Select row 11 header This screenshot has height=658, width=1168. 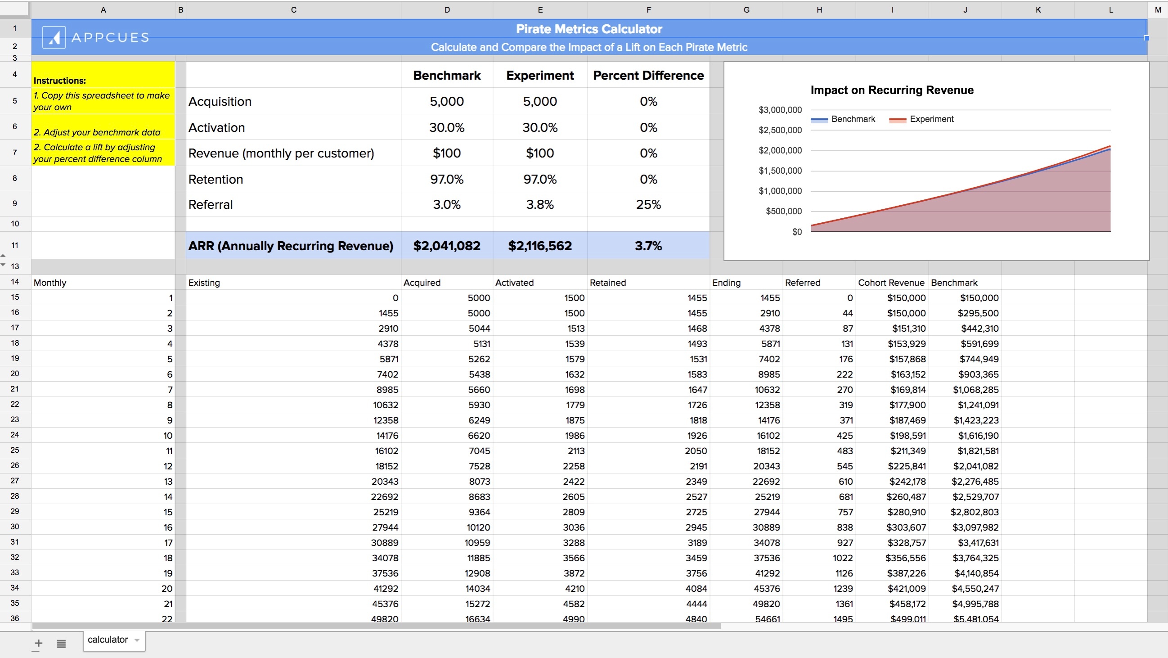[15, 245]
